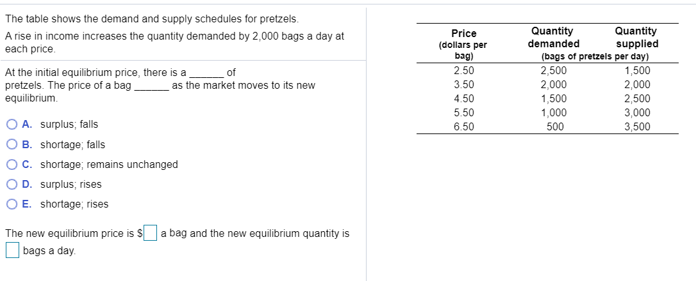Click the 3,500 quantity supplied value

637,127
